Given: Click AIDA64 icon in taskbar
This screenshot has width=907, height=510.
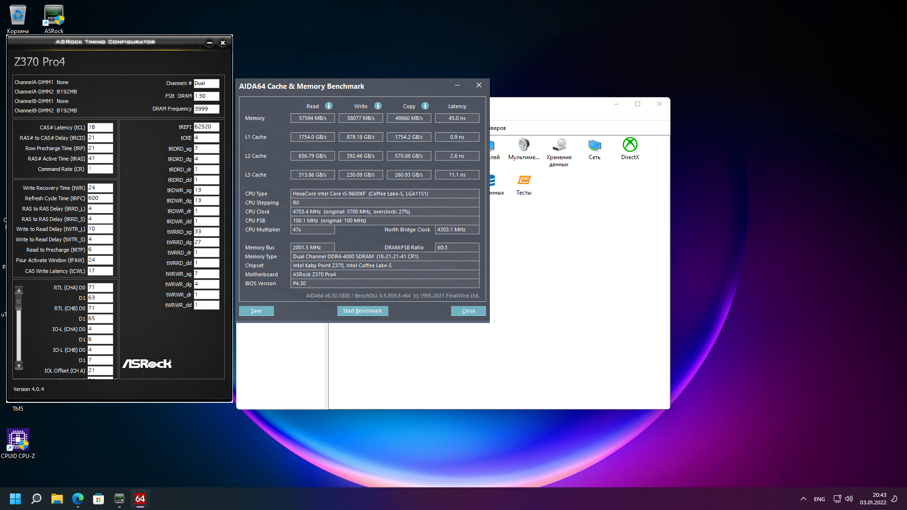Looking at the screenshot, I should (x=140, y=499).
